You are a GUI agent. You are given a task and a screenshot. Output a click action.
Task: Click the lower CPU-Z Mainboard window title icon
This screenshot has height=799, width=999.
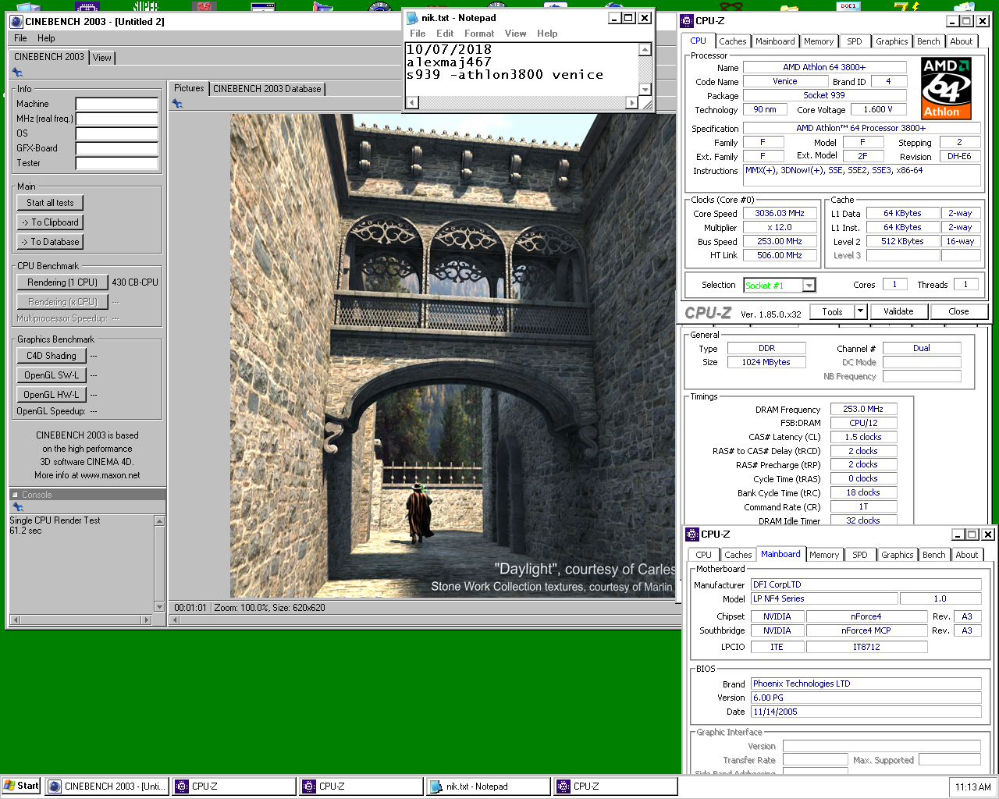(691, 534)
